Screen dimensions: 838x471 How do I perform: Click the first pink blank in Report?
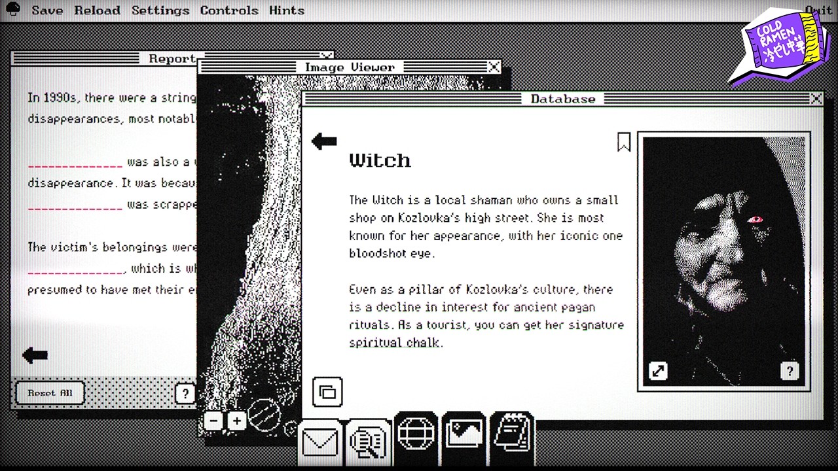point(75,164)
